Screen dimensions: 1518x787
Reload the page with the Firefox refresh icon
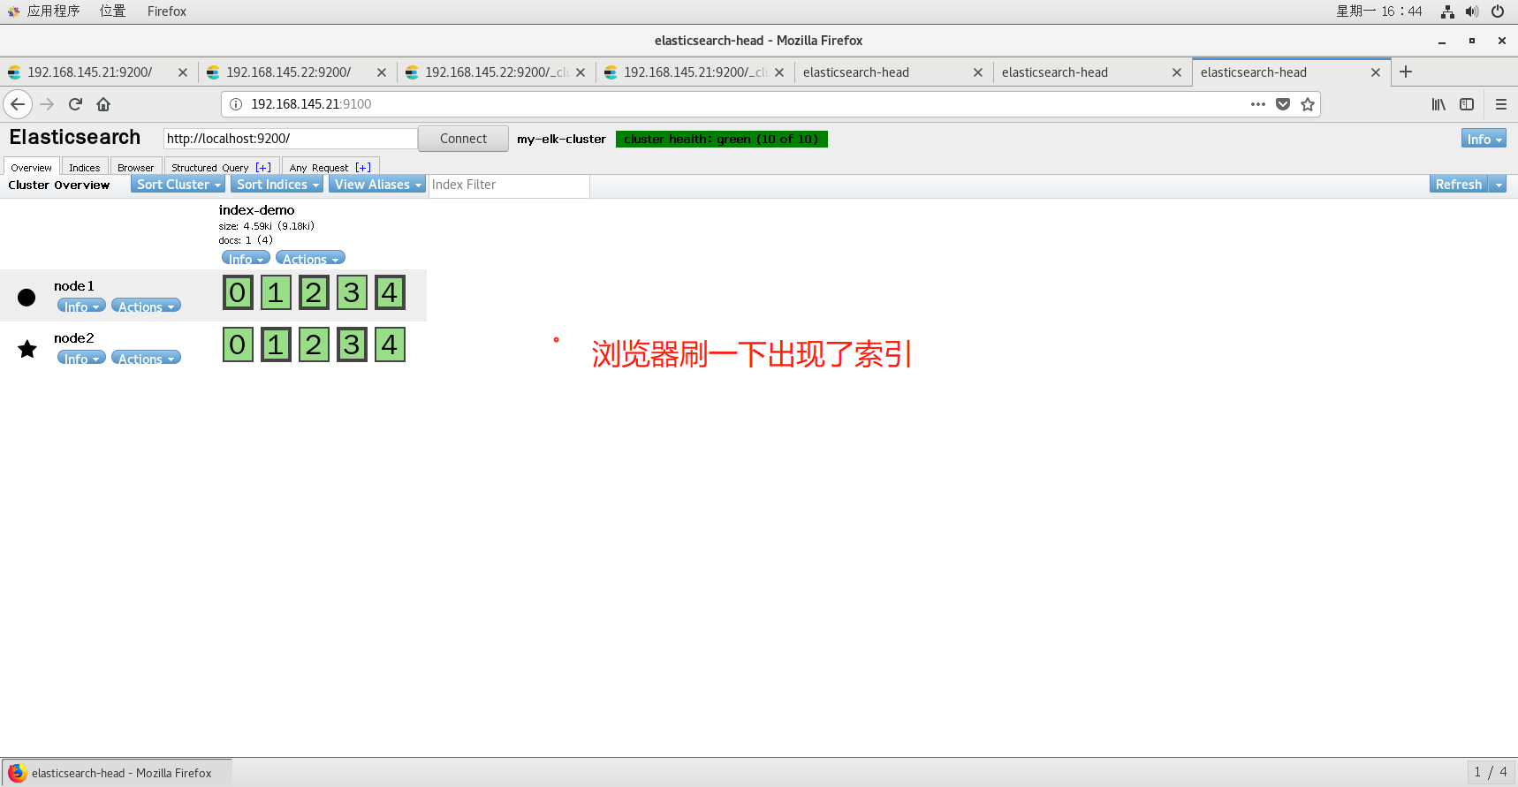[75, 104]
